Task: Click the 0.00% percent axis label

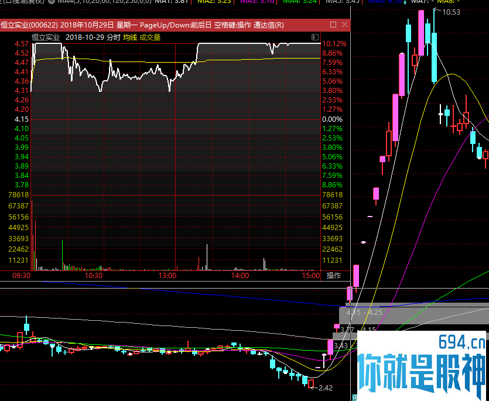Action: click(x=333, y=119)
